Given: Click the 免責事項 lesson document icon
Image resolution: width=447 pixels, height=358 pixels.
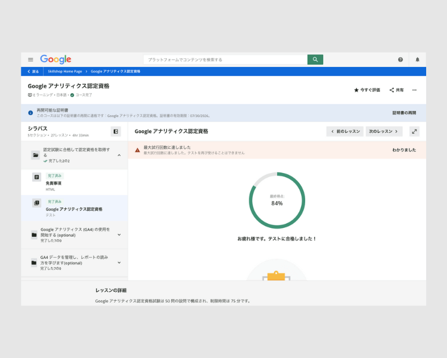Looking at the screenshot, I should (36, 177).
